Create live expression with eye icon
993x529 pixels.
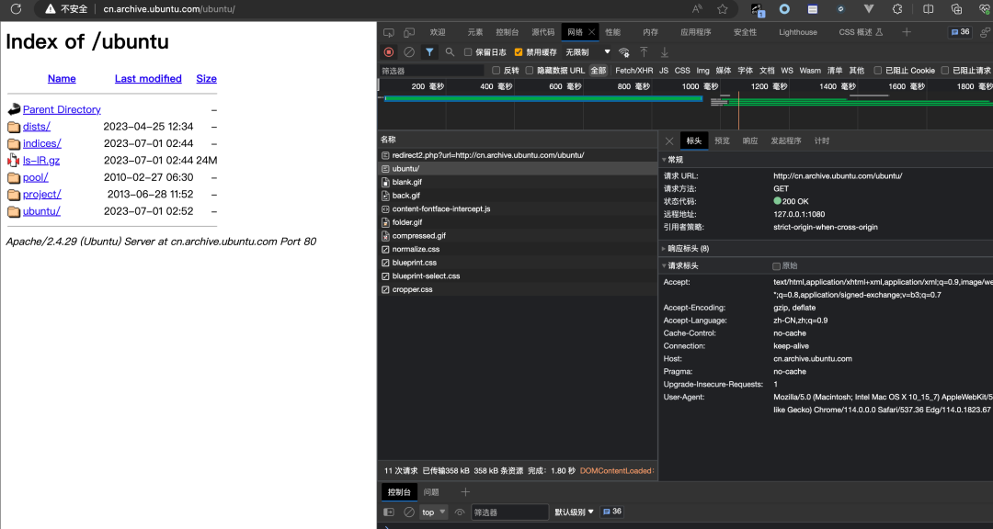click(x=460, y=512)
